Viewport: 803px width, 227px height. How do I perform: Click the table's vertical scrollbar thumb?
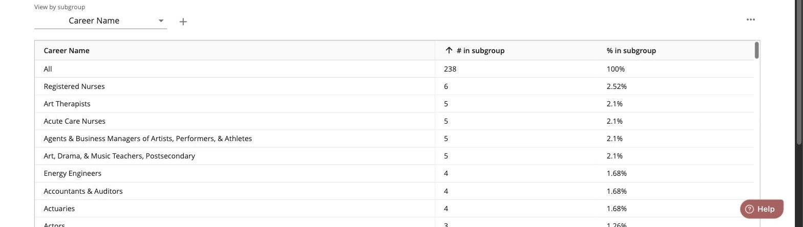point(757,50)
